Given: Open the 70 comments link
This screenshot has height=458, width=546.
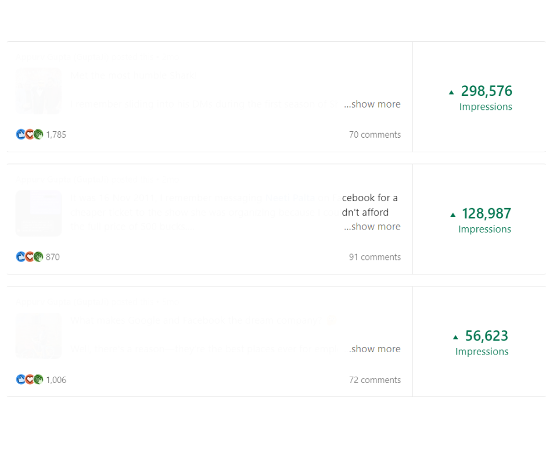Looking at the screenshot, I should click(375, 135).
